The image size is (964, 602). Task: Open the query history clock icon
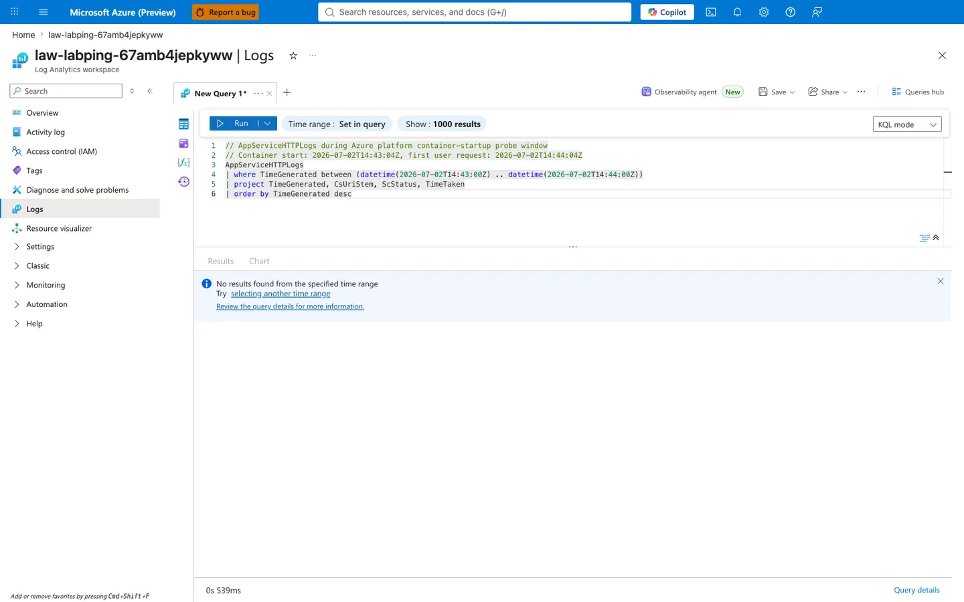click(184, 181)
